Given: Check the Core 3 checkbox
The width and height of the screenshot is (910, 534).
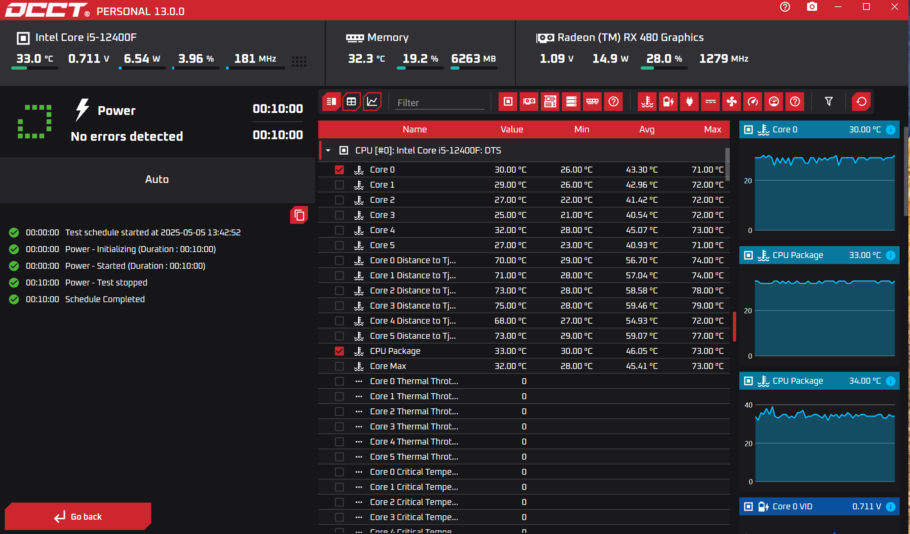Looking at the screenshot, I should point(339,215).
